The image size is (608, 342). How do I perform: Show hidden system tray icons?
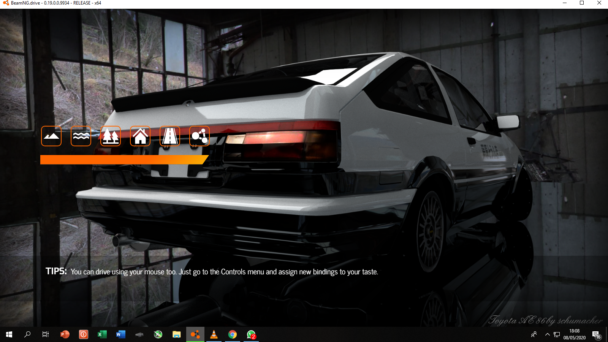(x=547, y=334)
